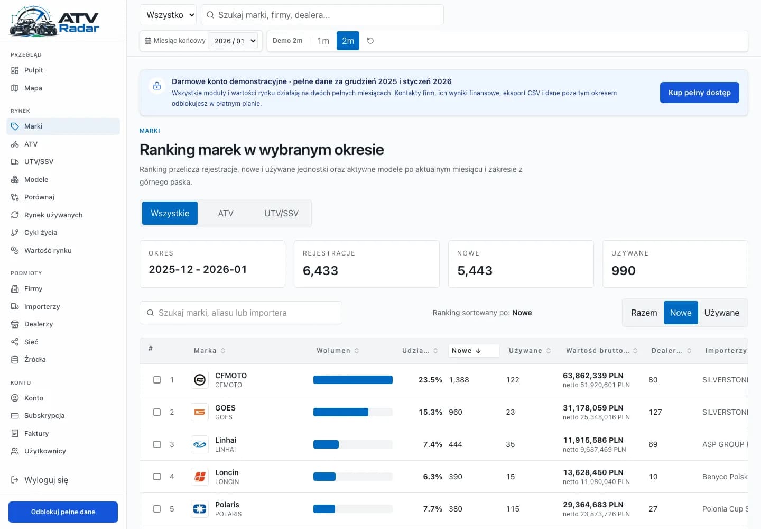Open Sieć network icon

[15, 342]
